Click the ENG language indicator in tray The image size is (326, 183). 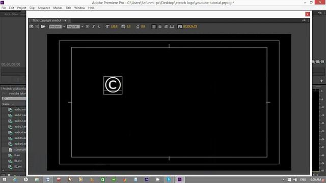(x=303, y=179)
